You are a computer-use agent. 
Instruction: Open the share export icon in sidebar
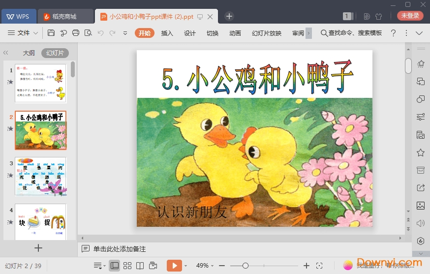tap(420, 188)
